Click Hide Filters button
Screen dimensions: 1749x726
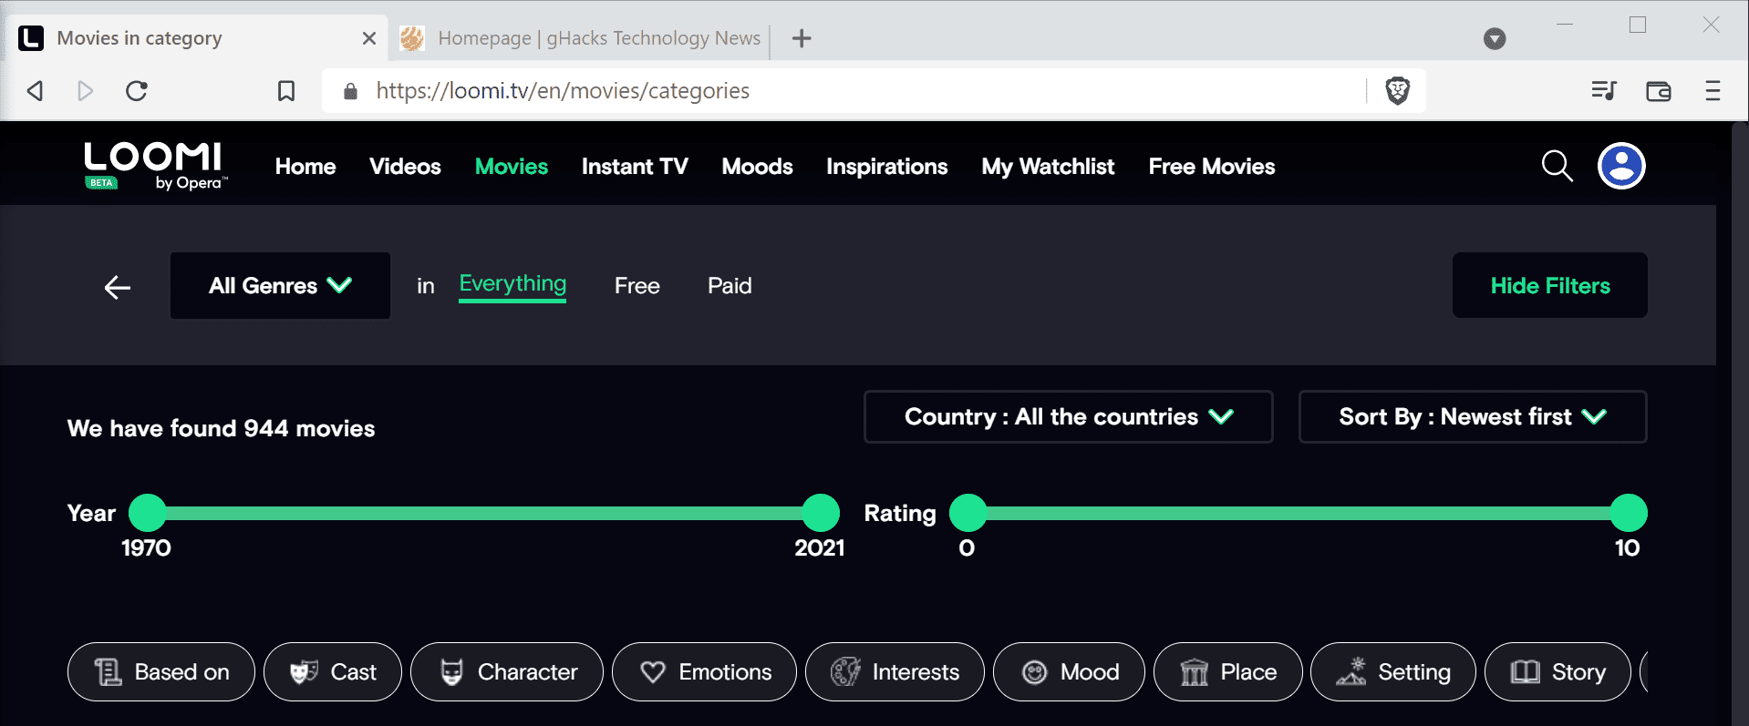(x=1549, y=285)
